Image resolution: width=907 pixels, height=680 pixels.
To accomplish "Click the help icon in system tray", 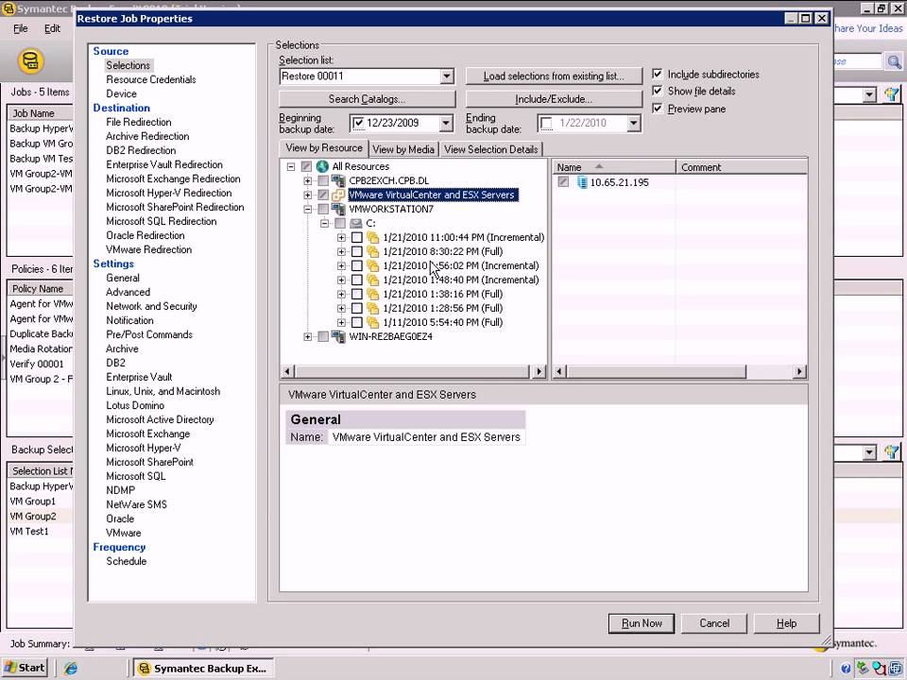I will [x=846, y=669].
